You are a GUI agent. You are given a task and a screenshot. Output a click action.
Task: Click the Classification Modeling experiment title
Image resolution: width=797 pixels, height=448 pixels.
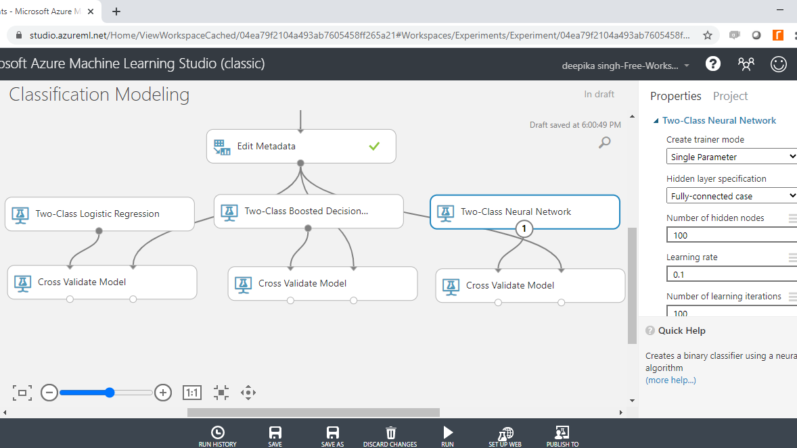(99, 95)
